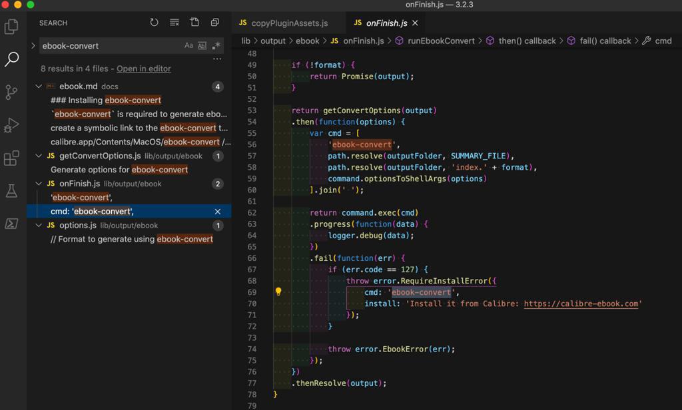Click the Open in editor link
Image resolution: width=682 pixels, height=410 pixels.
143,69
